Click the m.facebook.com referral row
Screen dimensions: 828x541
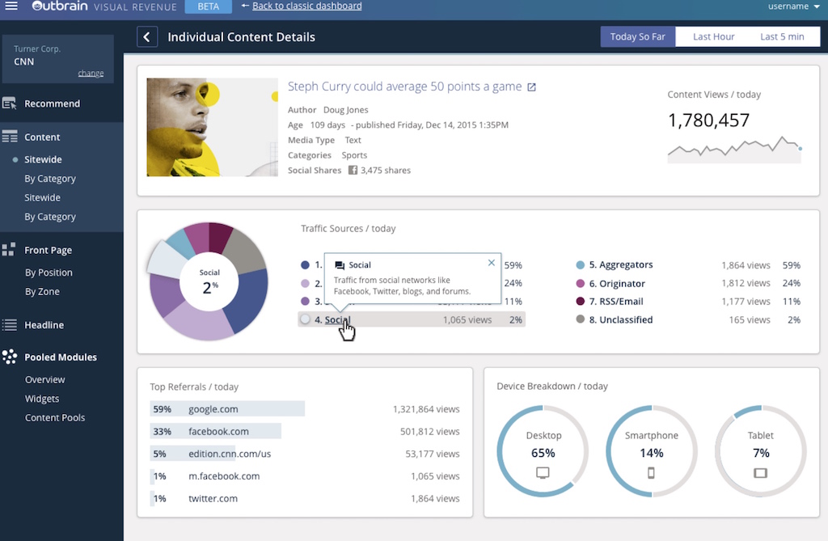point(305,476)
